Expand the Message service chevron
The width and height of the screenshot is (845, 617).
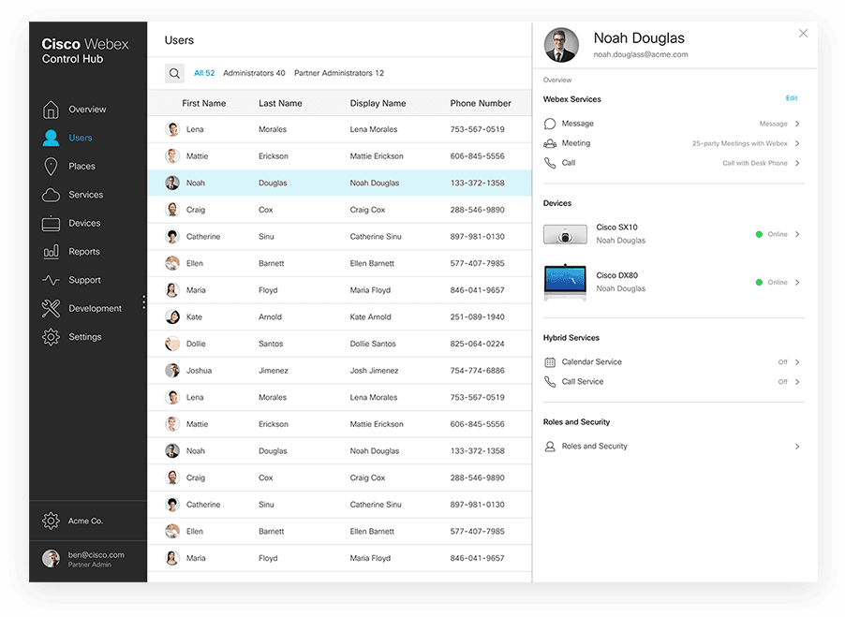tap(797, 124)
